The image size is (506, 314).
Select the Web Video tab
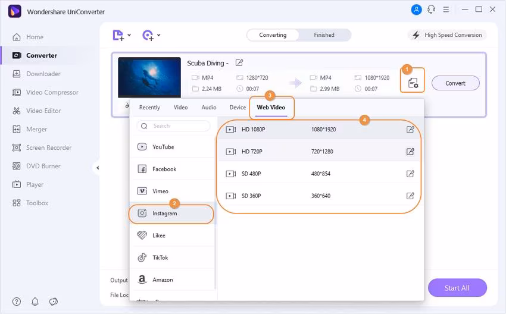tap(271, 108)
